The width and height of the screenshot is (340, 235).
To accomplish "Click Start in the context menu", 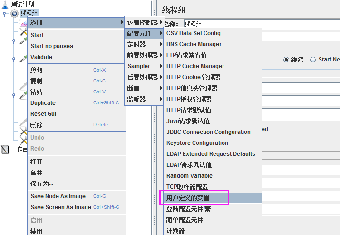I will tap(77, 35).
